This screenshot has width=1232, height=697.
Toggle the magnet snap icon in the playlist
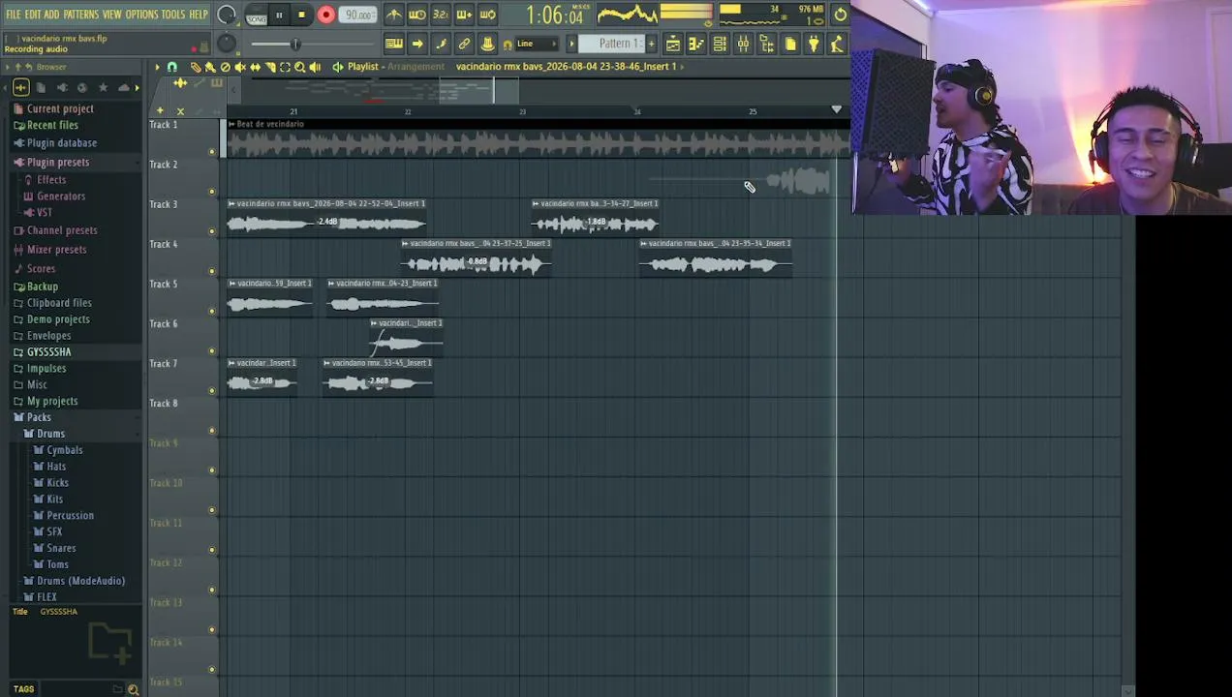point(172,67)
